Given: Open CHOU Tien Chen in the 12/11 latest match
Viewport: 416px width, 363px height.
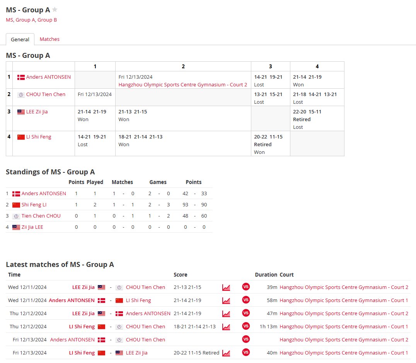Looking at the screenshot, I should [145, 287].
